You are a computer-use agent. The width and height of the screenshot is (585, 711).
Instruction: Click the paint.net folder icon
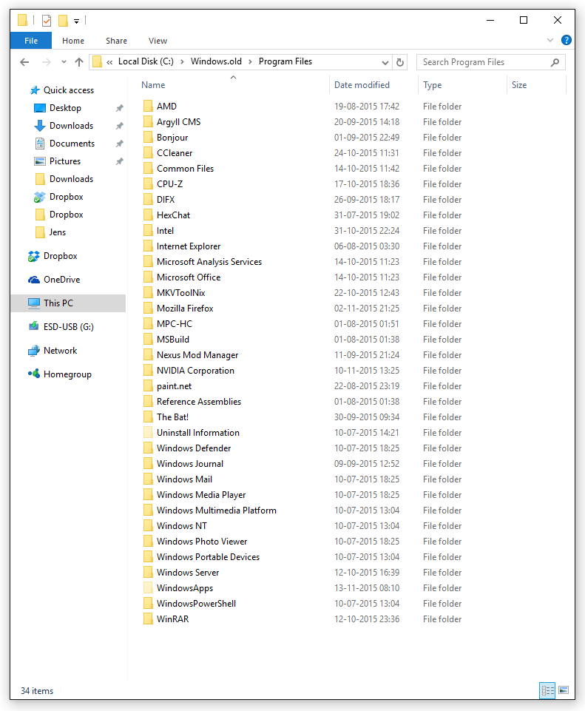(148, 386)
